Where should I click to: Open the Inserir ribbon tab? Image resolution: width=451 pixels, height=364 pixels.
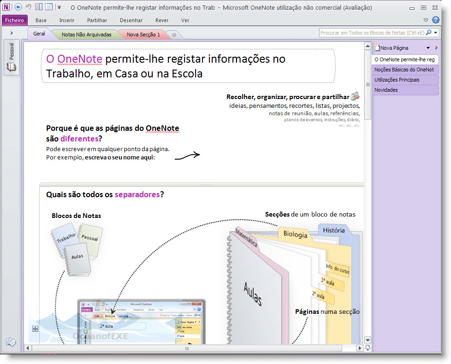67,20
